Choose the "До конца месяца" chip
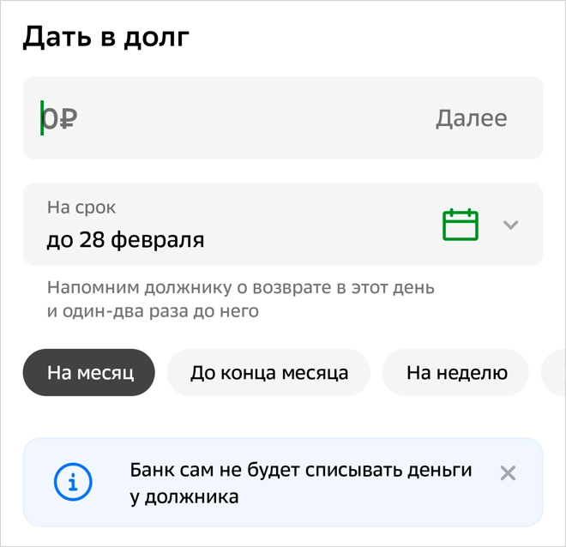The width and height of the screenshot is (566, 547). (269, 373)
